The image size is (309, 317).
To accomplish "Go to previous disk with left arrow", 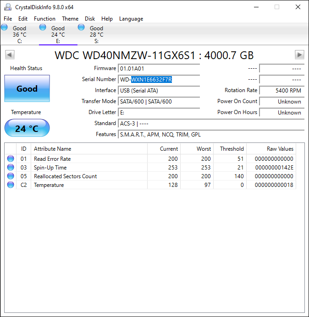I will click(x=10, y=55).
